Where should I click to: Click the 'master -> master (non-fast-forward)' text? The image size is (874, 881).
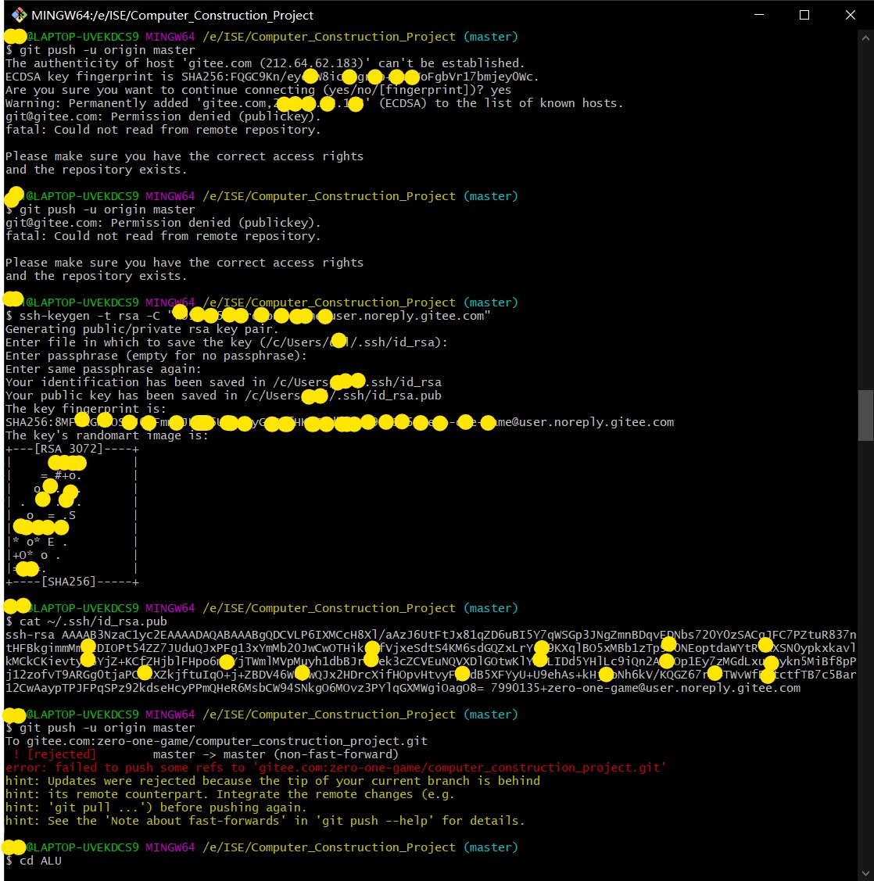point(276,754)
